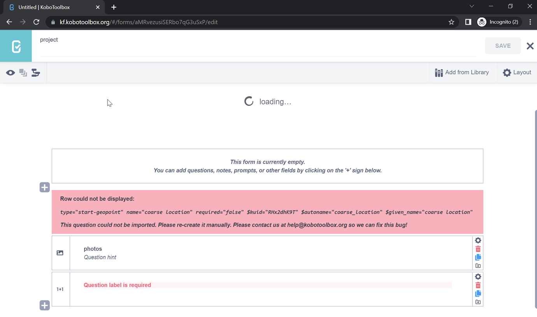Viewport: 537px width, 317px height.
Task: Delete the photos question with the trash icon
Action: pyautogui.click(x=478, y=248)
